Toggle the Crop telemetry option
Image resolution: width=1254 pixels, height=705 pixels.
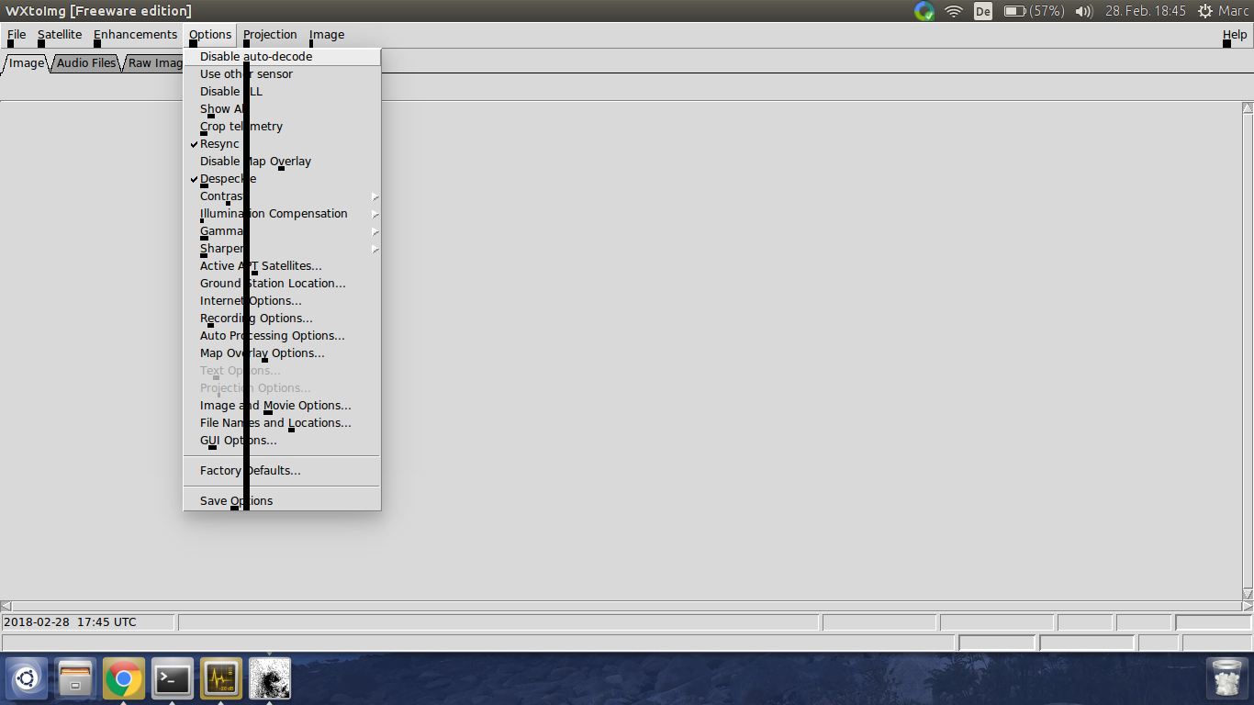[x=282, y=127]
